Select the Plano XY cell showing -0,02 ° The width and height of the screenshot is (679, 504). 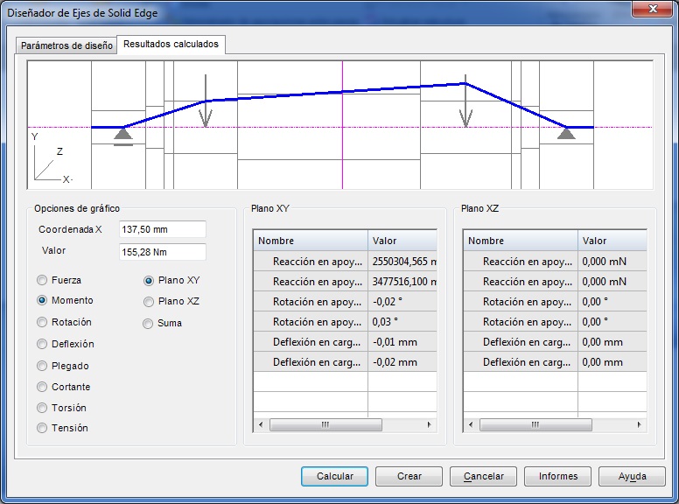point(402,302)
